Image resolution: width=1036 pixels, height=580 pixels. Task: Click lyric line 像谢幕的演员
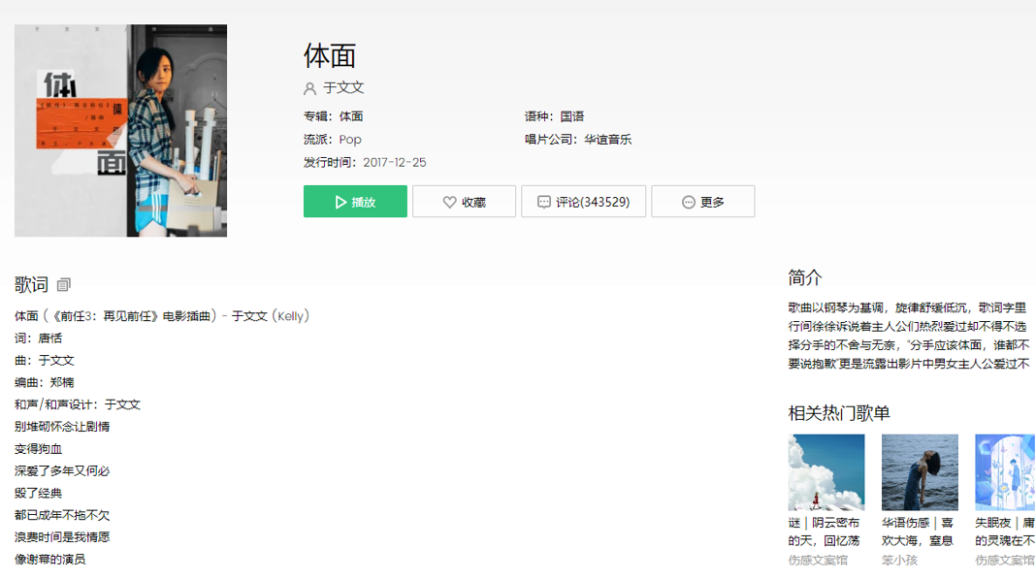50,560
